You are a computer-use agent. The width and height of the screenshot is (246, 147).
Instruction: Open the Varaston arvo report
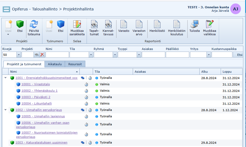click(139, 25)
